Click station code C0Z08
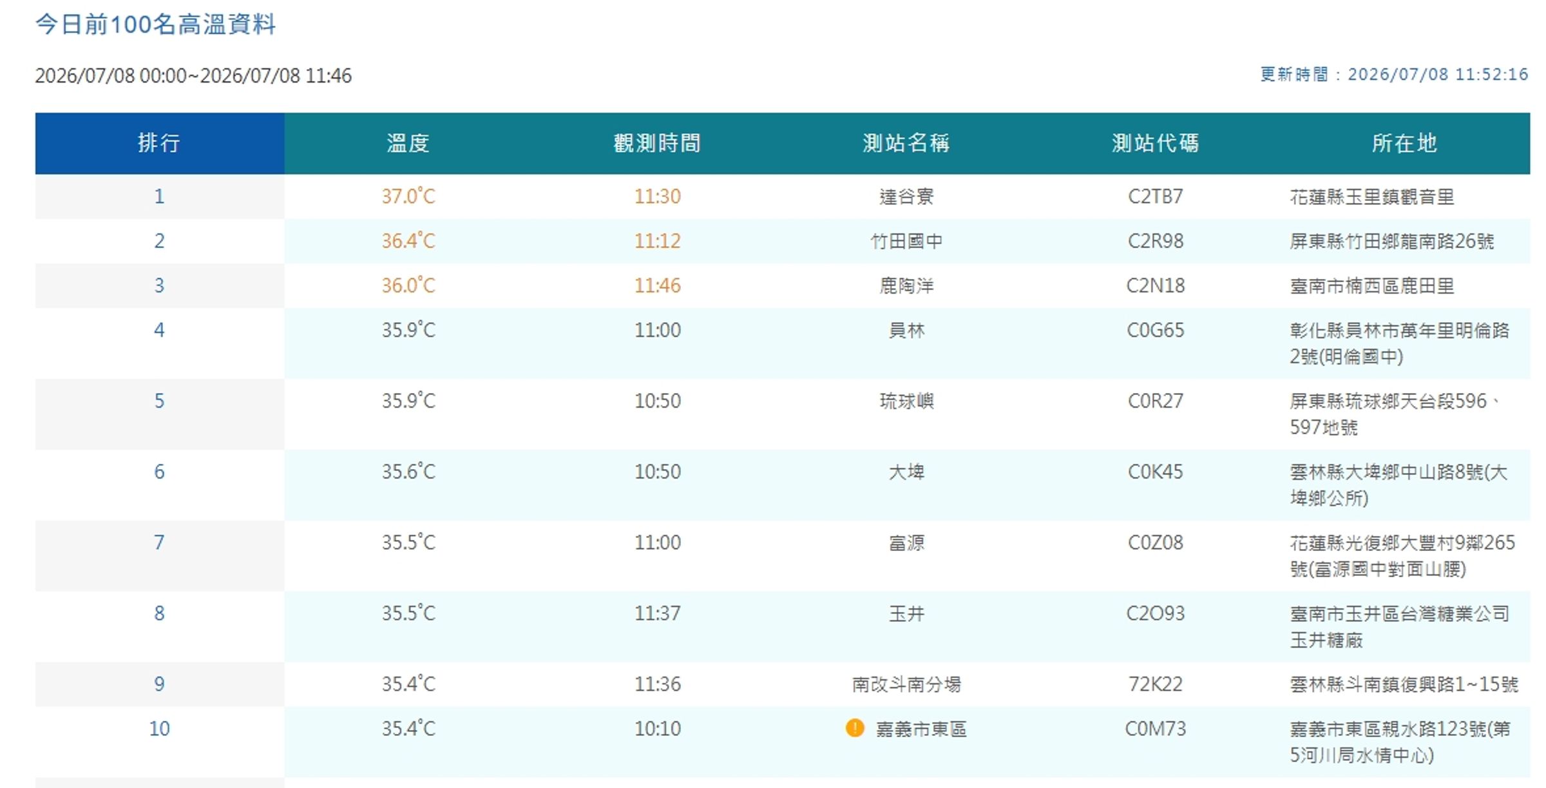The height and width of the screenshot is (788, 1546). (x=1155, y=543)
